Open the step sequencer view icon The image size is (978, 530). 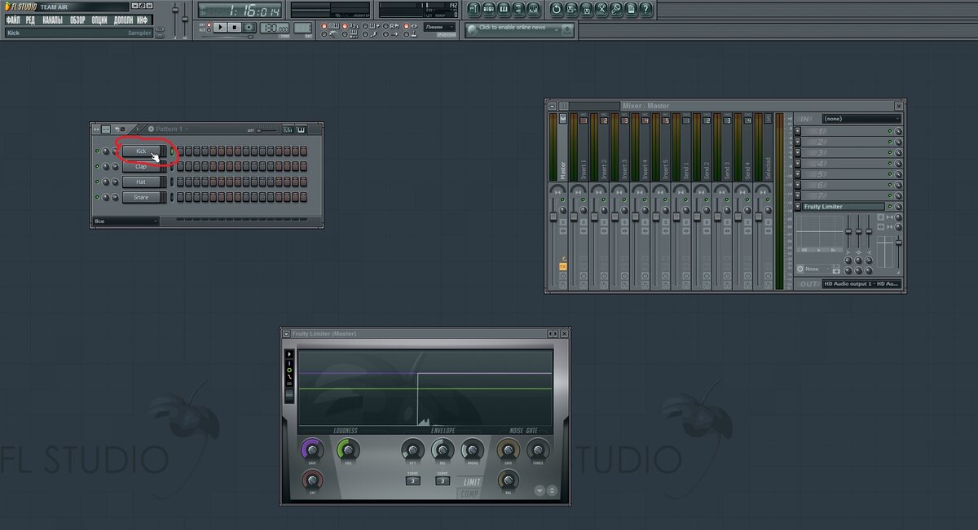[490, 9]
